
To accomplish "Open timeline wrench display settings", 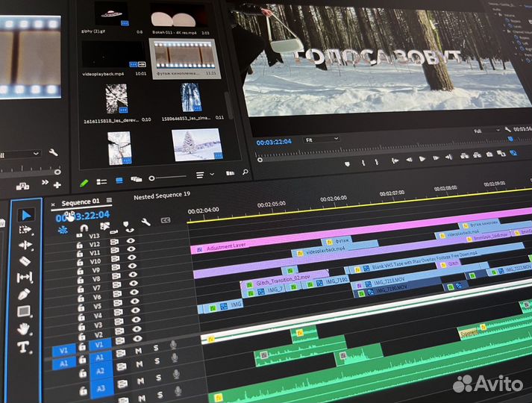I will tap(145, 221).
